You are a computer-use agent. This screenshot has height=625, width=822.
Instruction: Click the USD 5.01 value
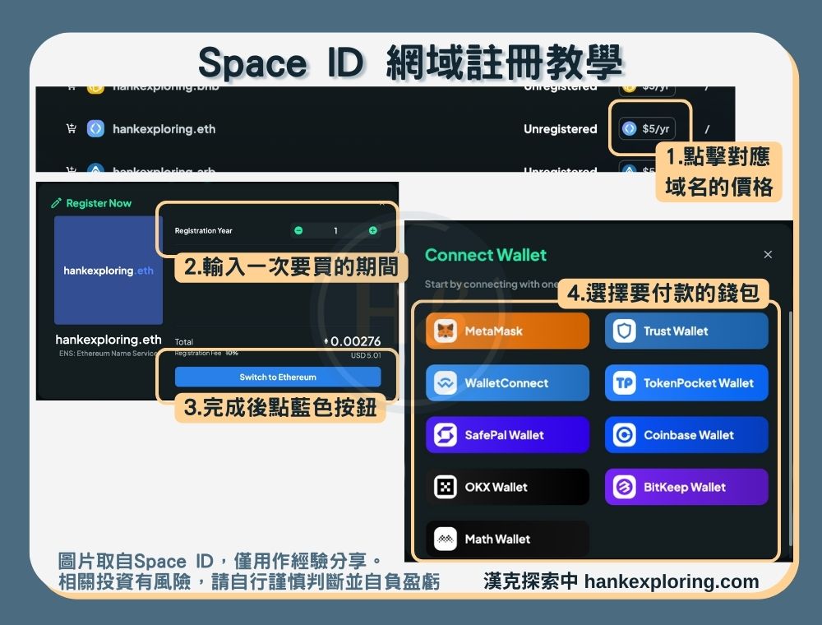point(366,355)
